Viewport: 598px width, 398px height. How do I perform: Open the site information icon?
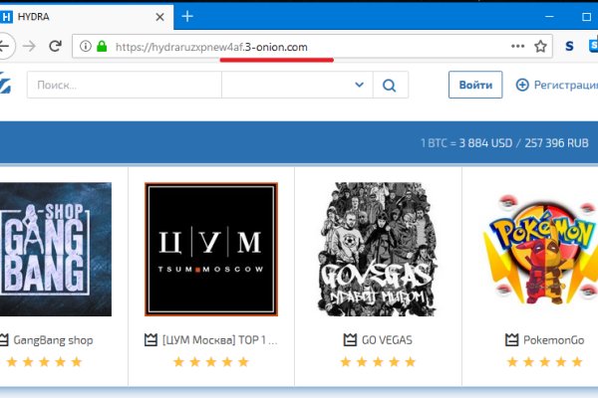coord(85,46)
